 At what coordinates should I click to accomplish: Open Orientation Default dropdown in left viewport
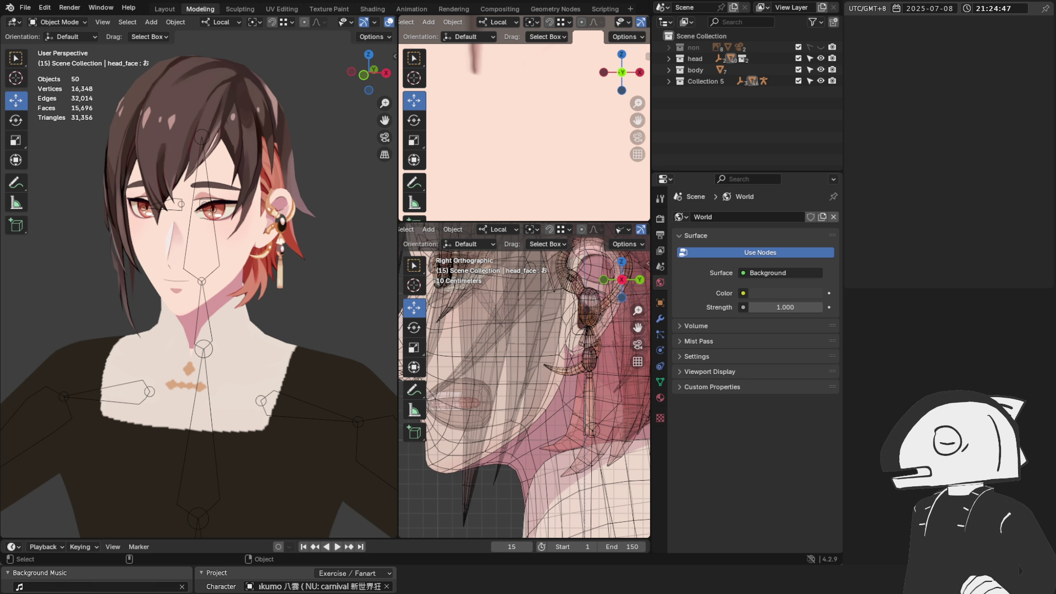tap(71, 37)
